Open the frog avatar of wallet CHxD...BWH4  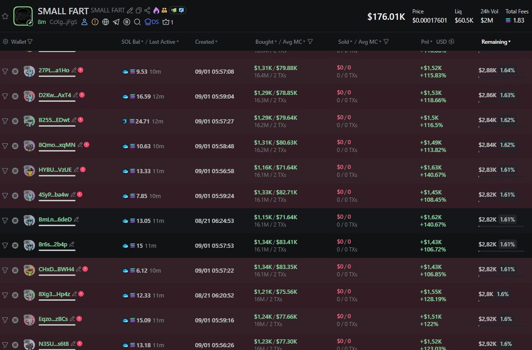click(29, 270)
